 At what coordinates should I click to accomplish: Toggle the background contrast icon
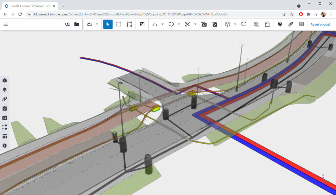click(x=142, y=24)
